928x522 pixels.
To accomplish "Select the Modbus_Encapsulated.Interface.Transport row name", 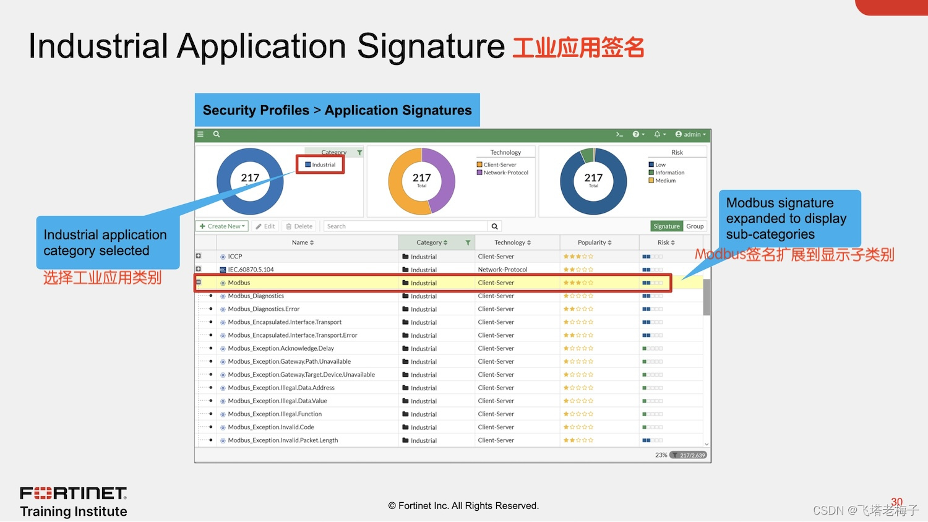I will coord(285,322).
